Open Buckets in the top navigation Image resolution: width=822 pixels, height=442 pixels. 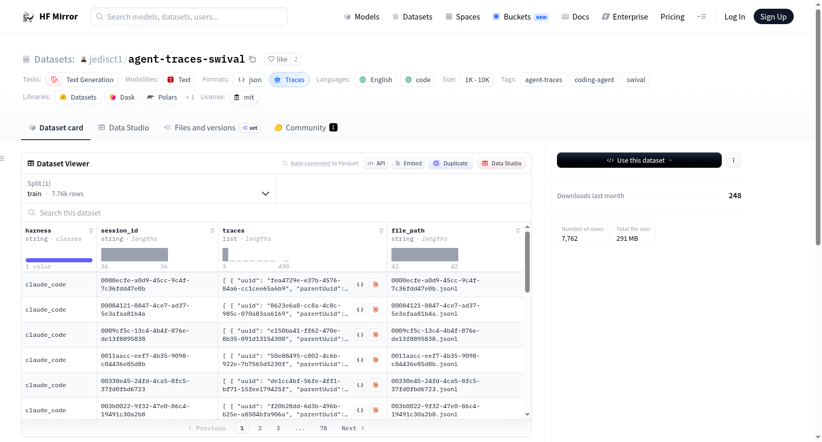point(520,16)
